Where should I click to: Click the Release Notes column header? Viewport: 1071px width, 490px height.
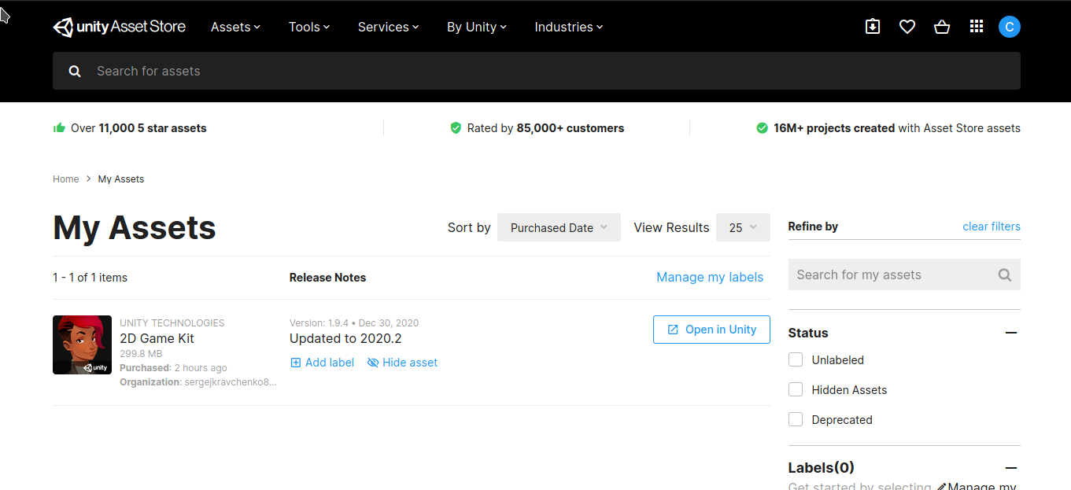pyautogui.click(x=327, y=278)
